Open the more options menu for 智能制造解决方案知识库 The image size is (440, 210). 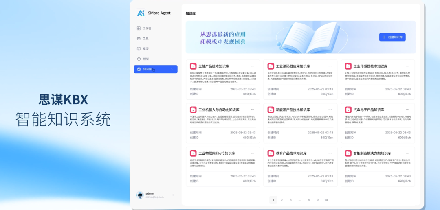coord(407,153)
